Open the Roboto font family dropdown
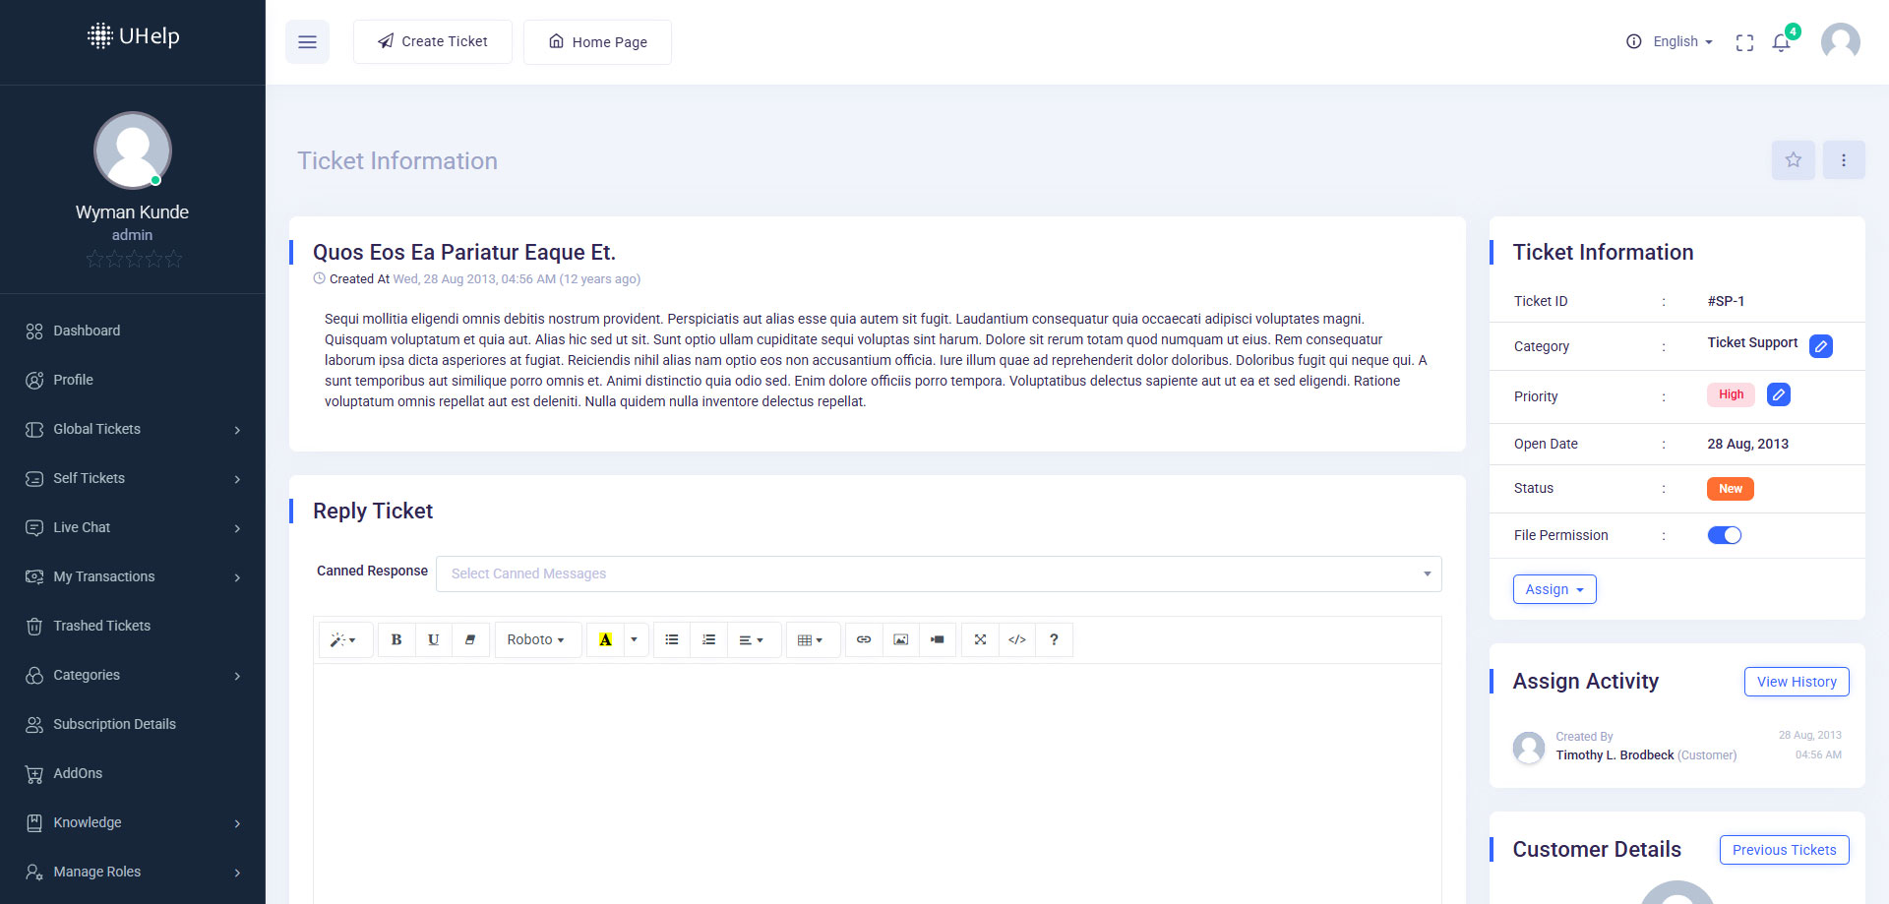1889x904 pixels. click(x=536, y=639)
